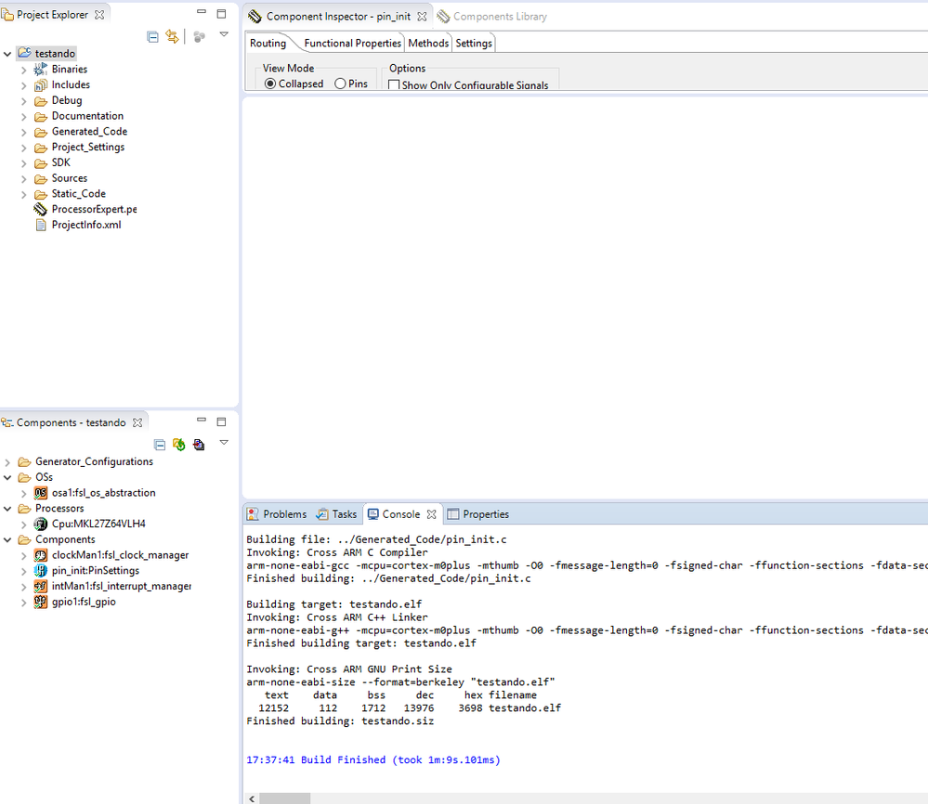Click Build Finished message line
The image size is (928, 804).
pos(373,759)
